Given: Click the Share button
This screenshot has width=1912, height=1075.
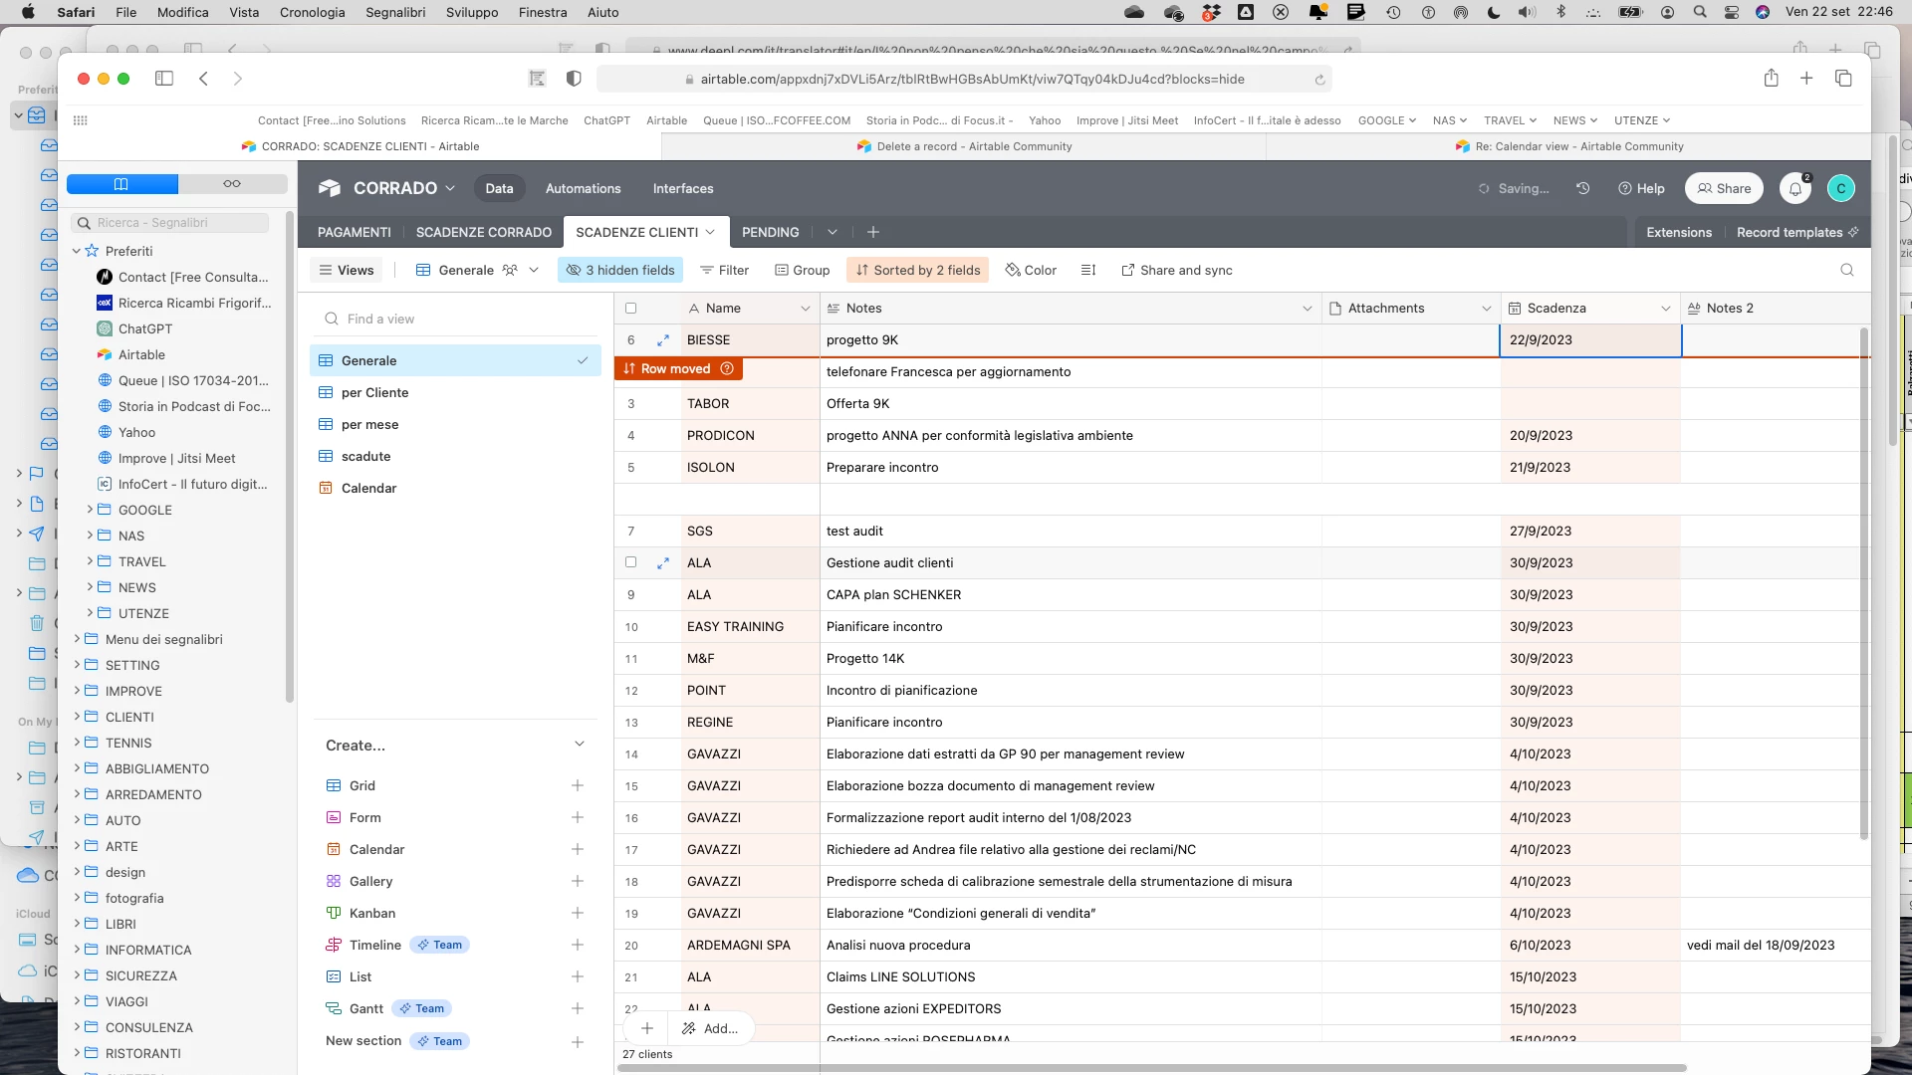Looking at the screenshot, I should 1725,189.
